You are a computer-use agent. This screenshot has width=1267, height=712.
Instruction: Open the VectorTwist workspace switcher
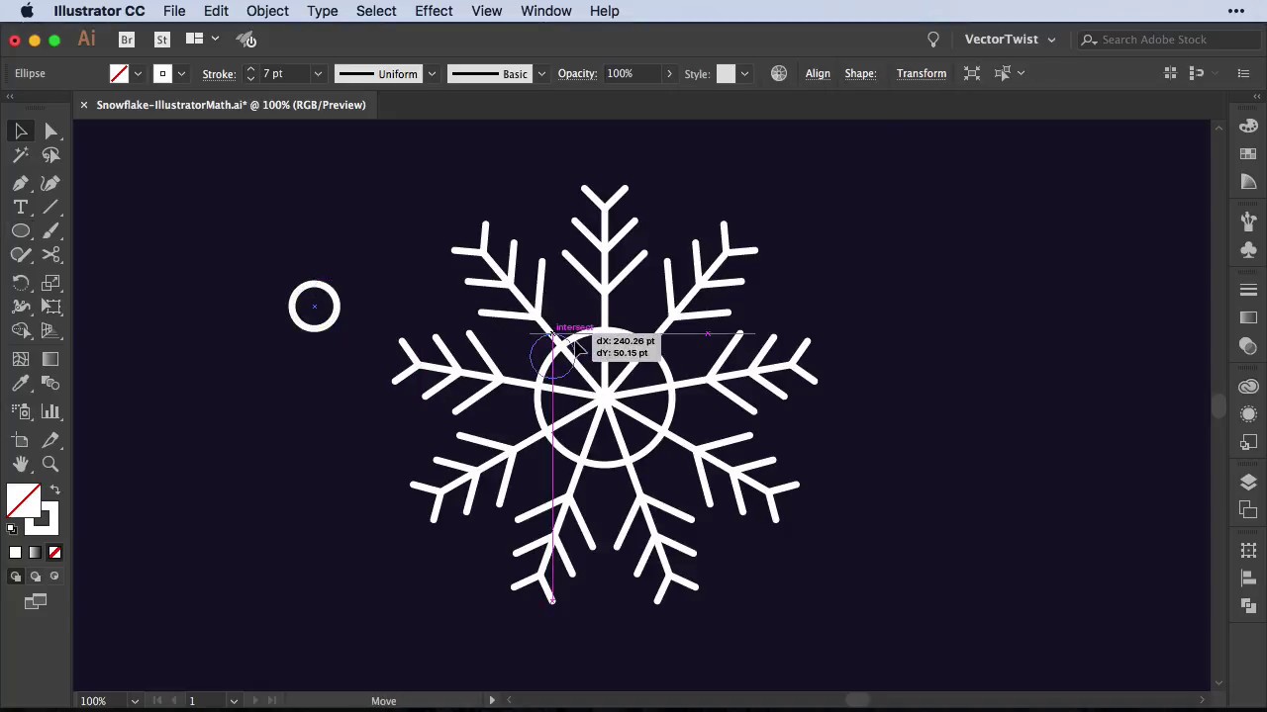pyautogui.click(x=1010, y=40)
